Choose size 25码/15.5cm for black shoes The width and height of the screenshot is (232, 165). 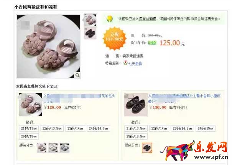(136, 137)
